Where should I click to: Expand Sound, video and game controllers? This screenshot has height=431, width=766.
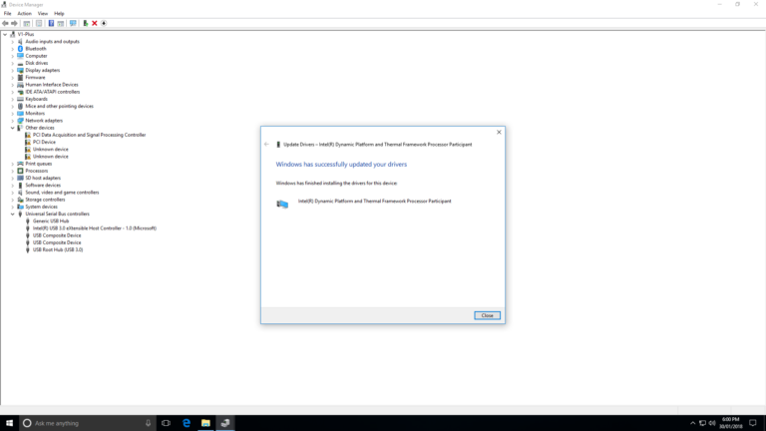tap(13, 192)
